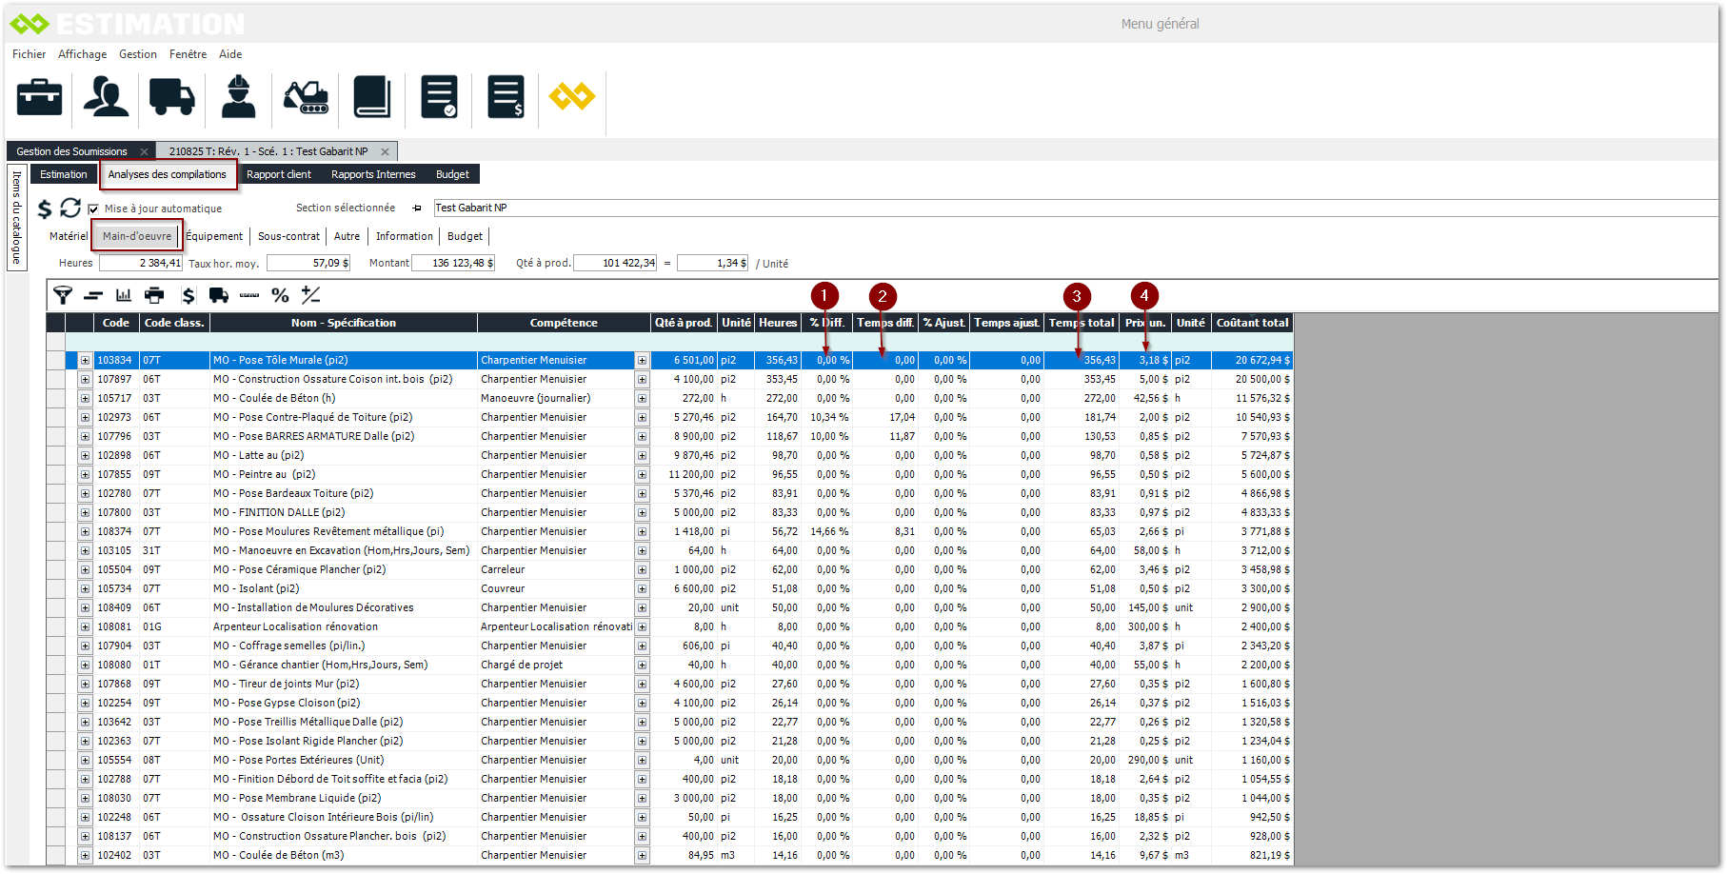Open the hard-hat worker icon
This screenshot has width=1727, height=874.
[238, 97]
